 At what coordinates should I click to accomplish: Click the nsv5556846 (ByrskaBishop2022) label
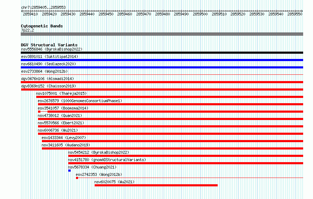point(52,49)
